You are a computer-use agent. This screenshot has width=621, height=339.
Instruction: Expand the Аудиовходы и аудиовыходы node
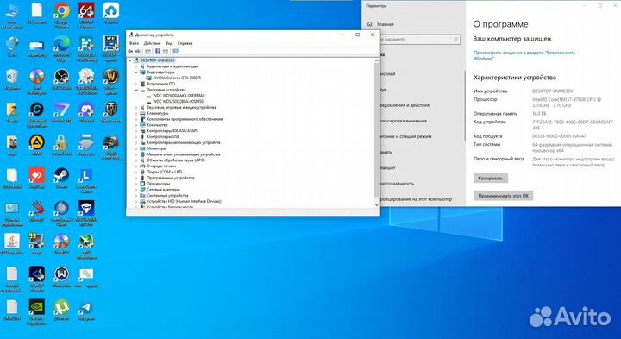136,66
